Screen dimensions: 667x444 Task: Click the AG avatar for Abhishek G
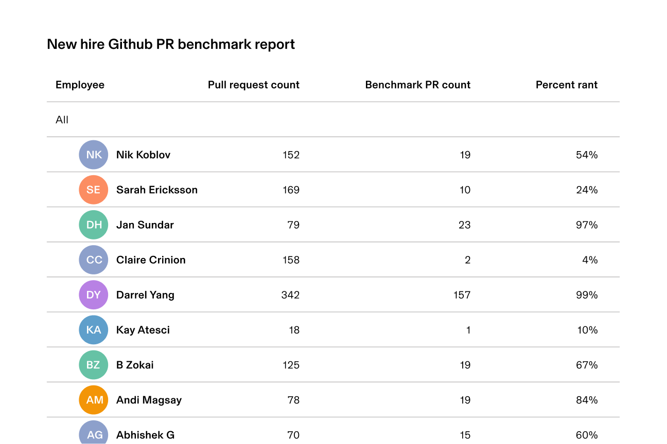(94, 432)
